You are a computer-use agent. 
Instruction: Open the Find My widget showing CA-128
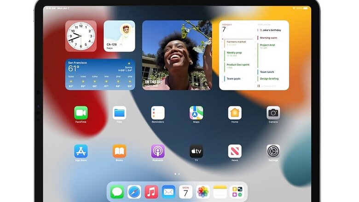click(x=119, y=36)
